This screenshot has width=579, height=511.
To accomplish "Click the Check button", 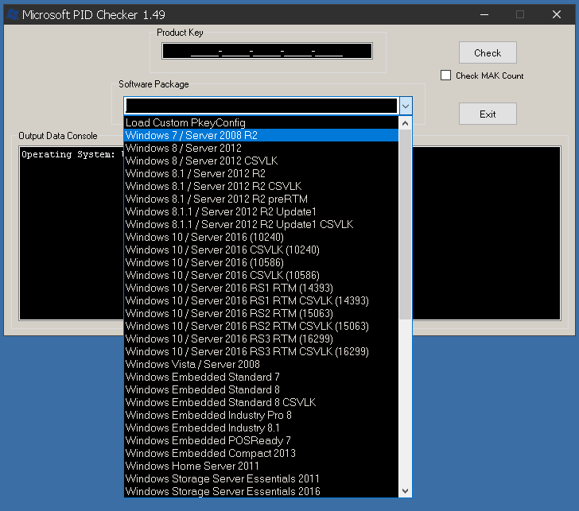I will 488,52.
